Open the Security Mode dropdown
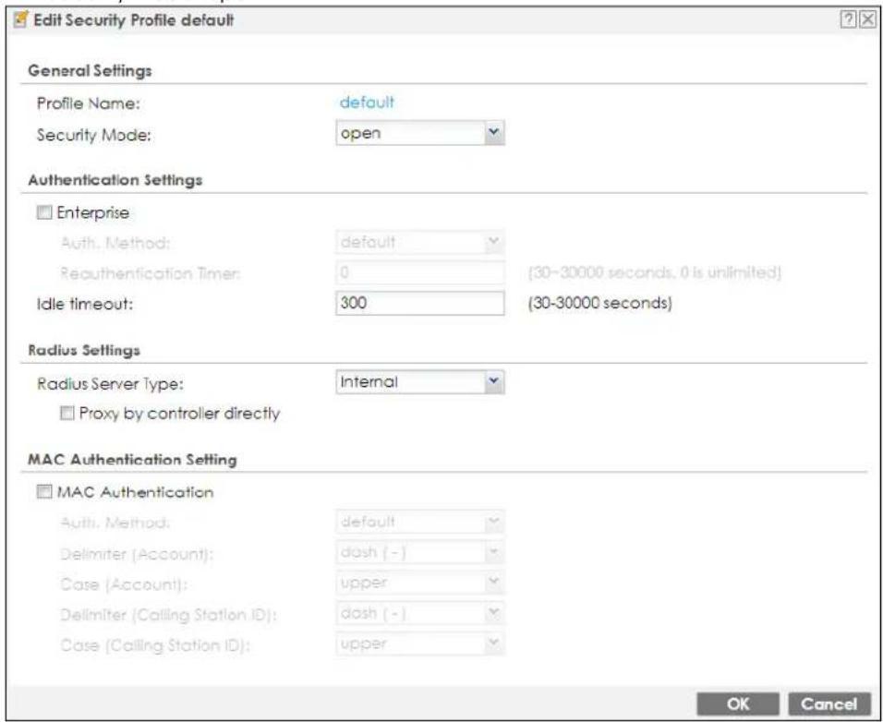This screenshot has width=883, height=722. coord(419,133)
